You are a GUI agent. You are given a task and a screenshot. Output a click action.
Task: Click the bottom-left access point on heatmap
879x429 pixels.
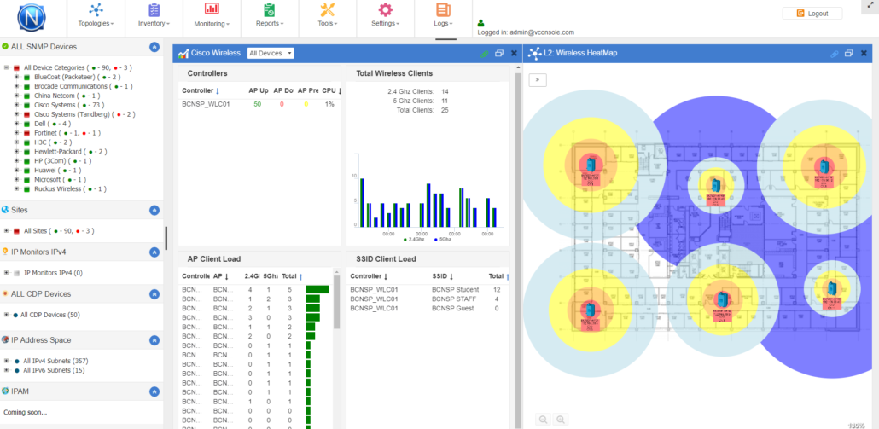tap(589, 309)
